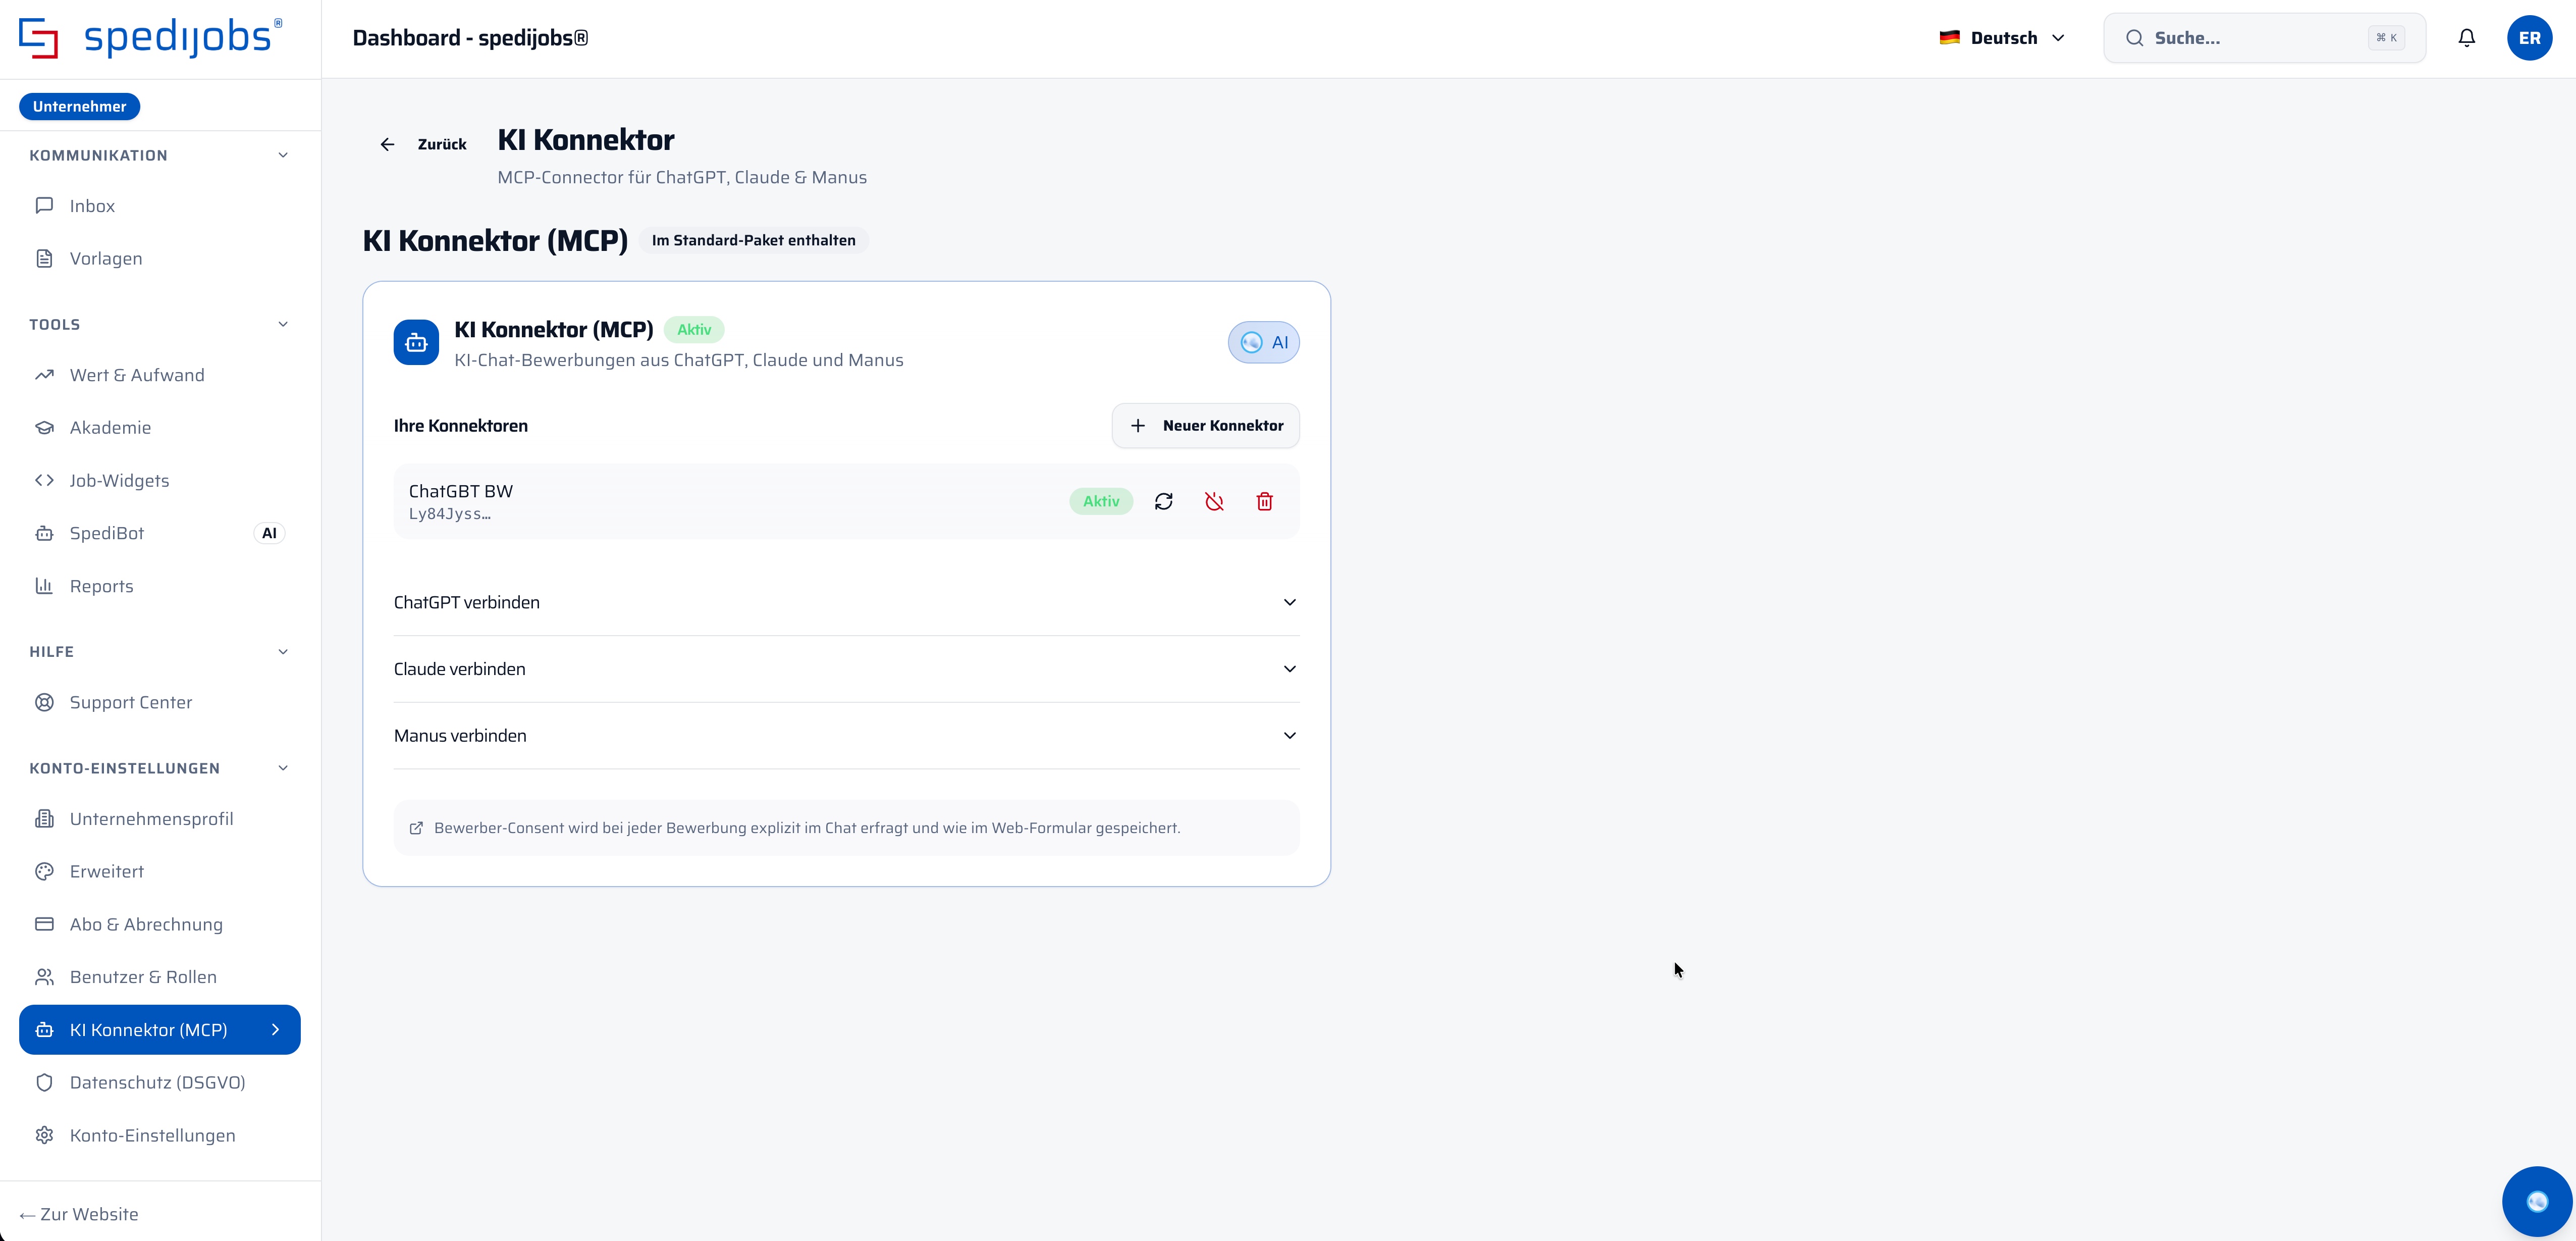The width and height of the screenshot is (2576, 1241).
Task: Collapse the Tools sidebar section
Action: coord(160,324)
